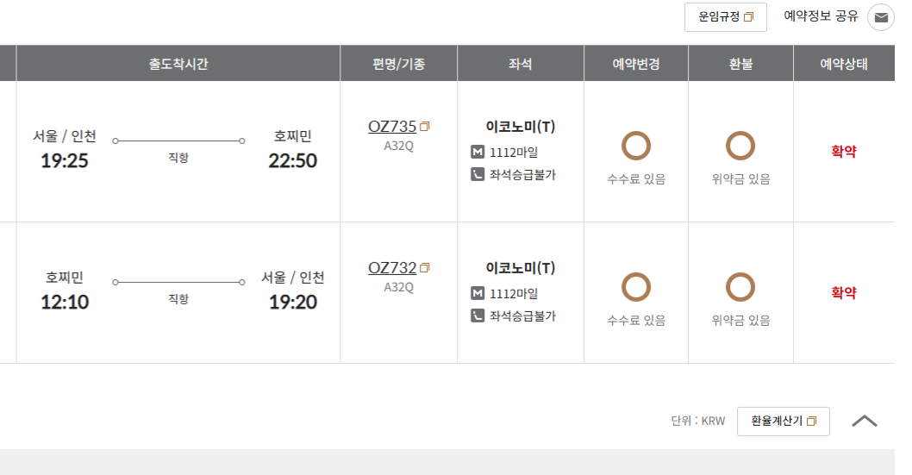Click the envelope share reservation icon
The height and width of the screenshot is (475, 912).
tap(881, 17)
